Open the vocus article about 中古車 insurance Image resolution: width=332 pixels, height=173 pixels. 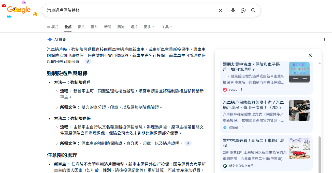(x=251, y=67)
